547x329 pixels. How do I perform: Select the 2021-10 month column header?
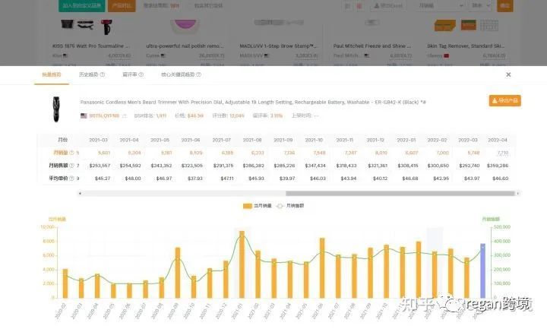pyautogui.click(x=314, y=140)
